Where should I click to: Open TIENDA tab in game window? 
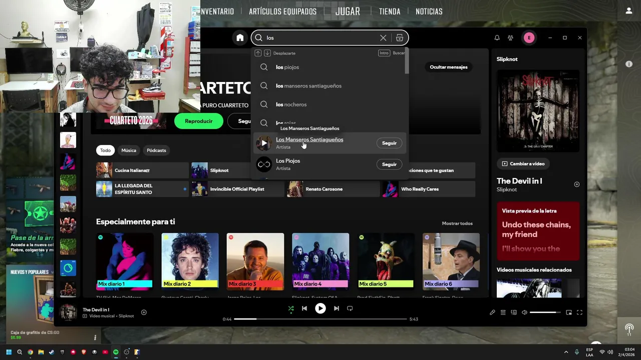390,11
